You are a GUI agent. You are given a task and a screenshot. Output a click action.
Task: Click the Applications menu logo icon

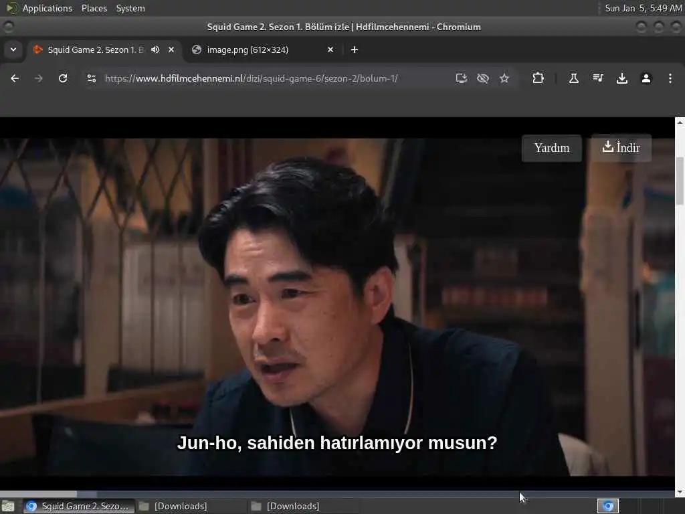pyautogui.click(x=12, y=8)
